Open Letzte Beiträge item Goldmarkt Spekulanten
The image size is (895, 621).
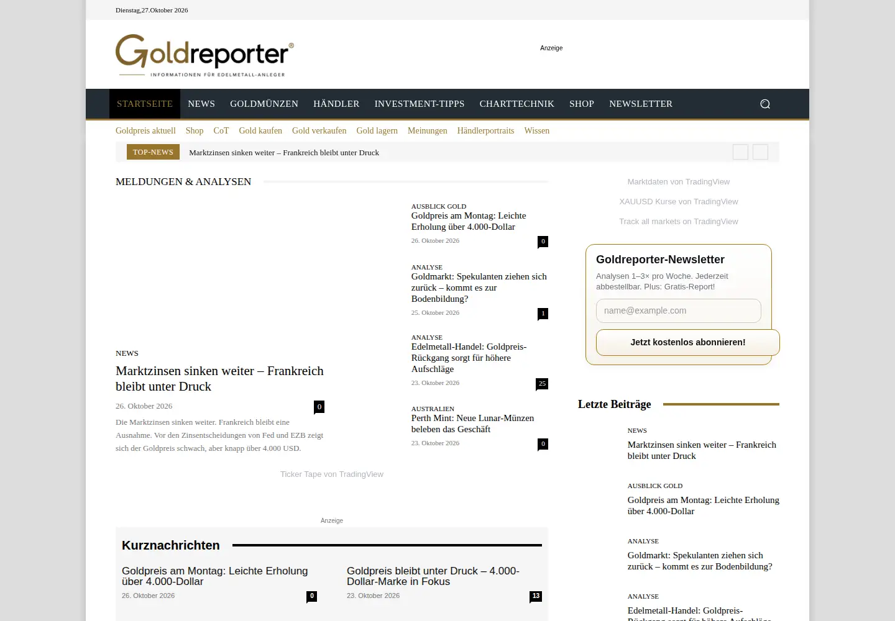pyautogui.click(x=700, y=561)
